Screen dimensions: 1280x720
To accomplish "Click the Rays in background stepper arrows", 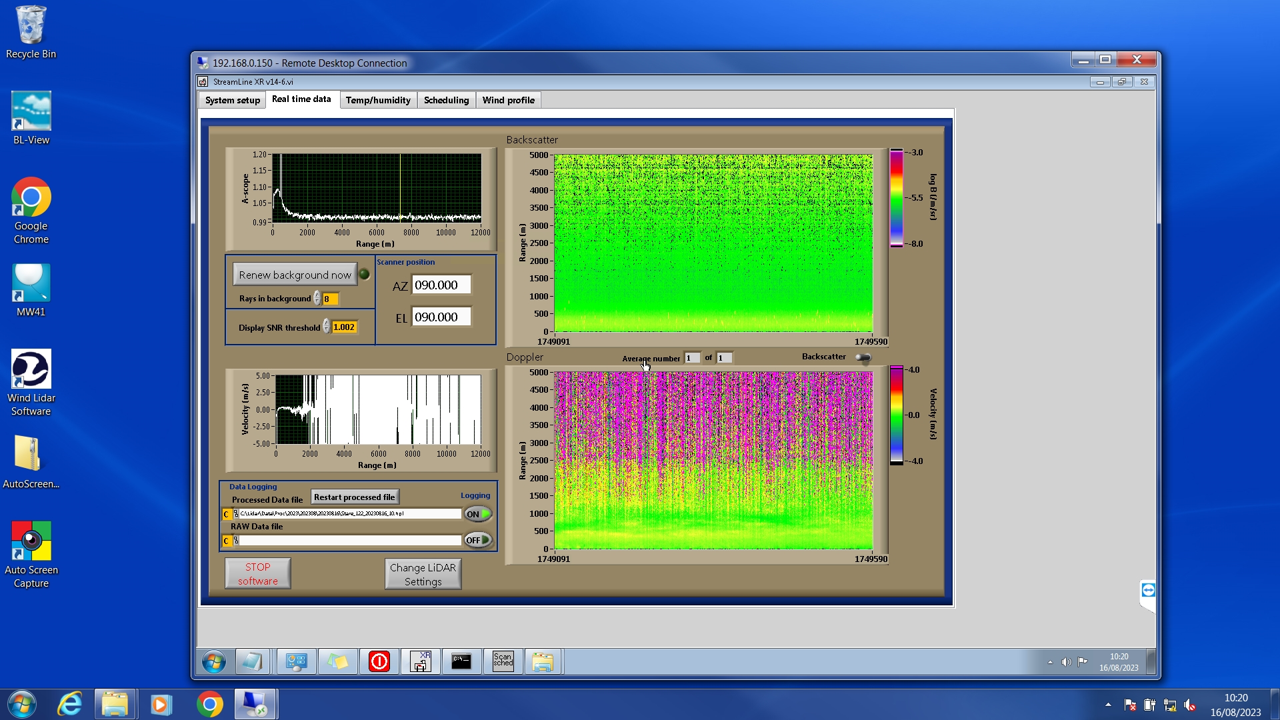I will [x=317, y=299].
